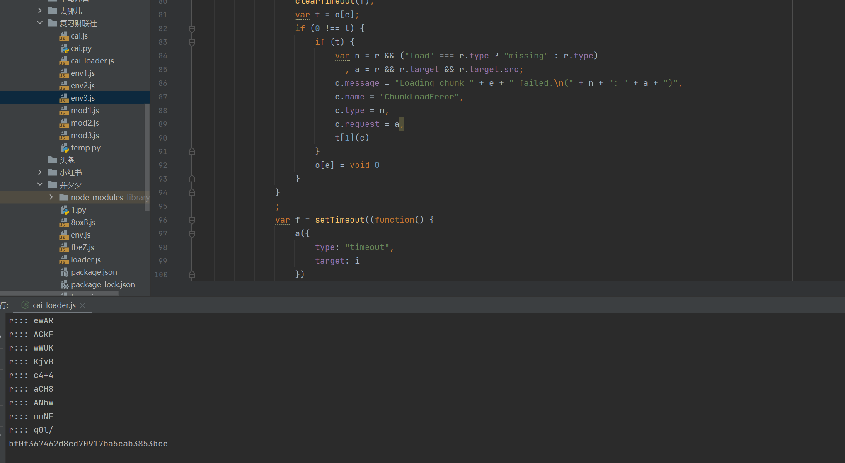Click the JS icon of env3.js
Screen dimensions: 845x463
pyautogui.click(x=64, y=98)
